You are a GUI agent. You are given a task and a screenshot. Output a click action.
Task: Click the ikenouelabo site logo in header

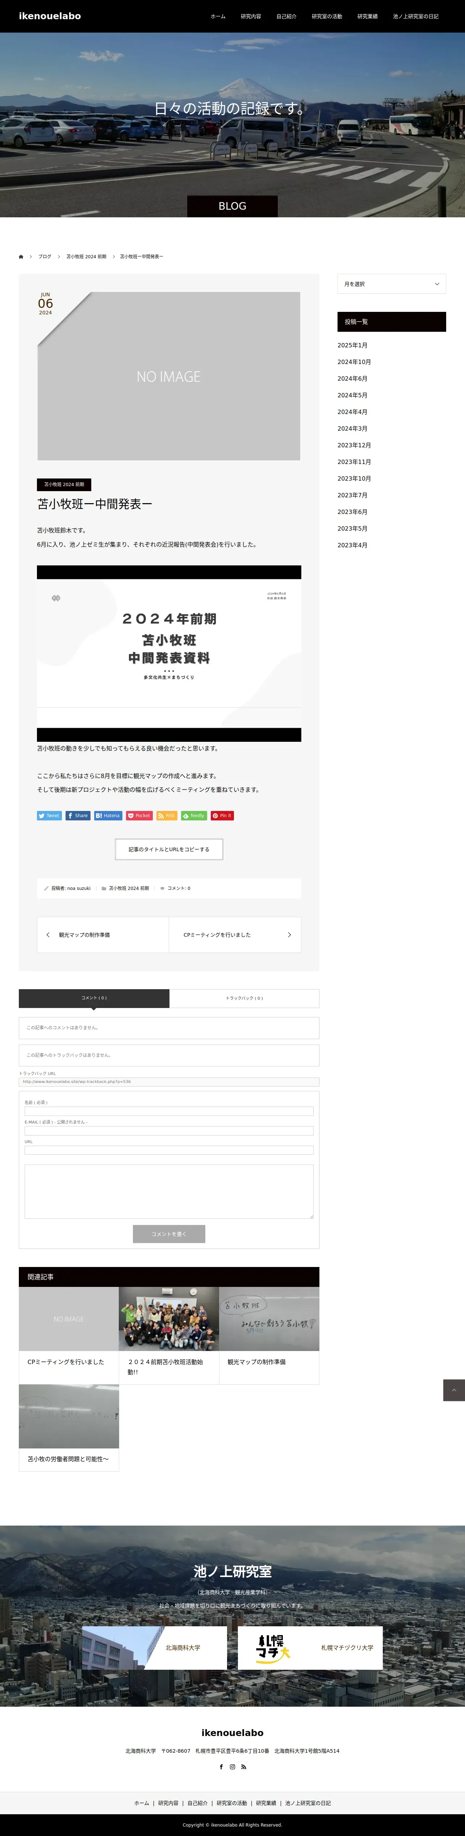[50, 16]
